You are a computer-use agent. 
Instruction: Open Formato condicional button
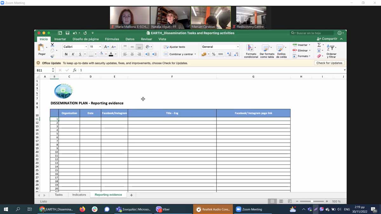[251, 51]
